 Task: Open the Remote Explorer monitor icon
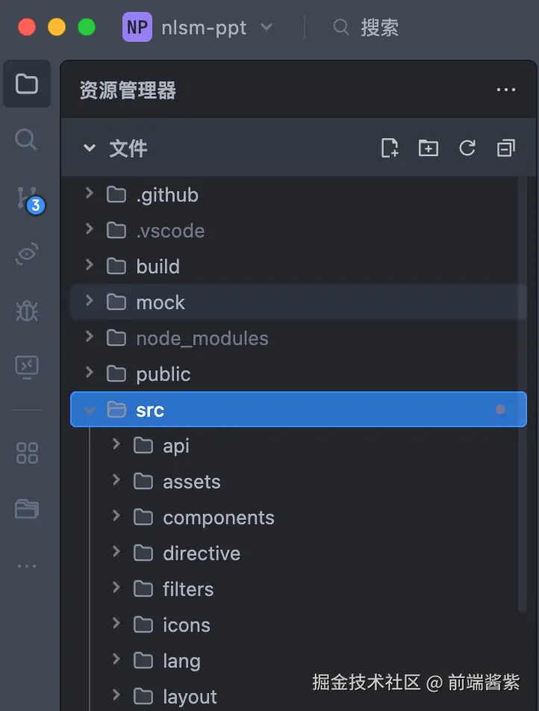[x=27, y=366]
